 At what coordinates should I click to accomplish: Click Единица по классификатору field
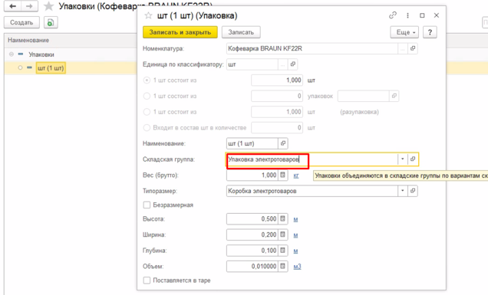pos(252,64)
